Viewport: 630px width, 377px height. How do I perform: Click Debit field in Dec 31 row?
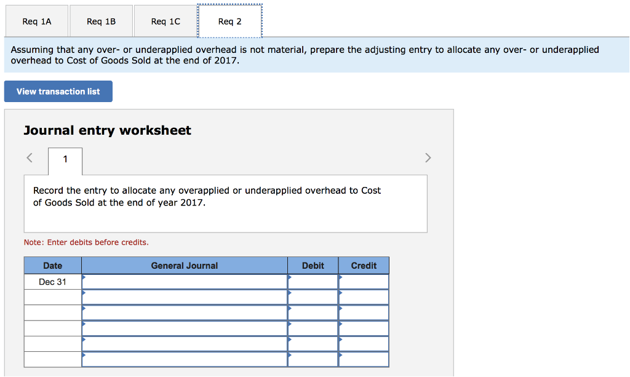click(x=313, y=282)
